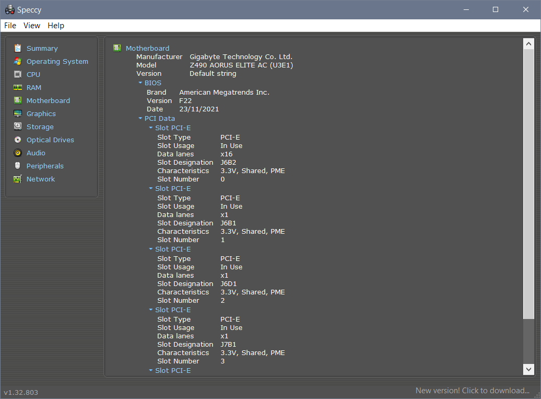Open the Help menu

coord(56,26)
